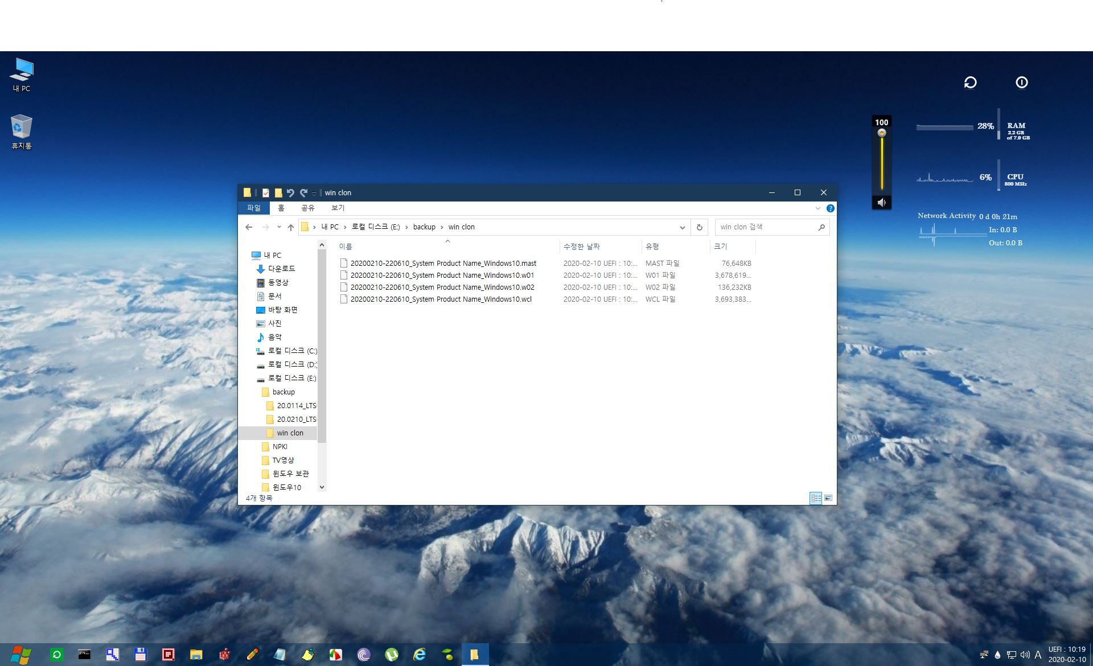Open the 내 PC desktop icon
The height and width of the screenshot is (666, 1093).
pyautogui.click(x=22, y=75)
